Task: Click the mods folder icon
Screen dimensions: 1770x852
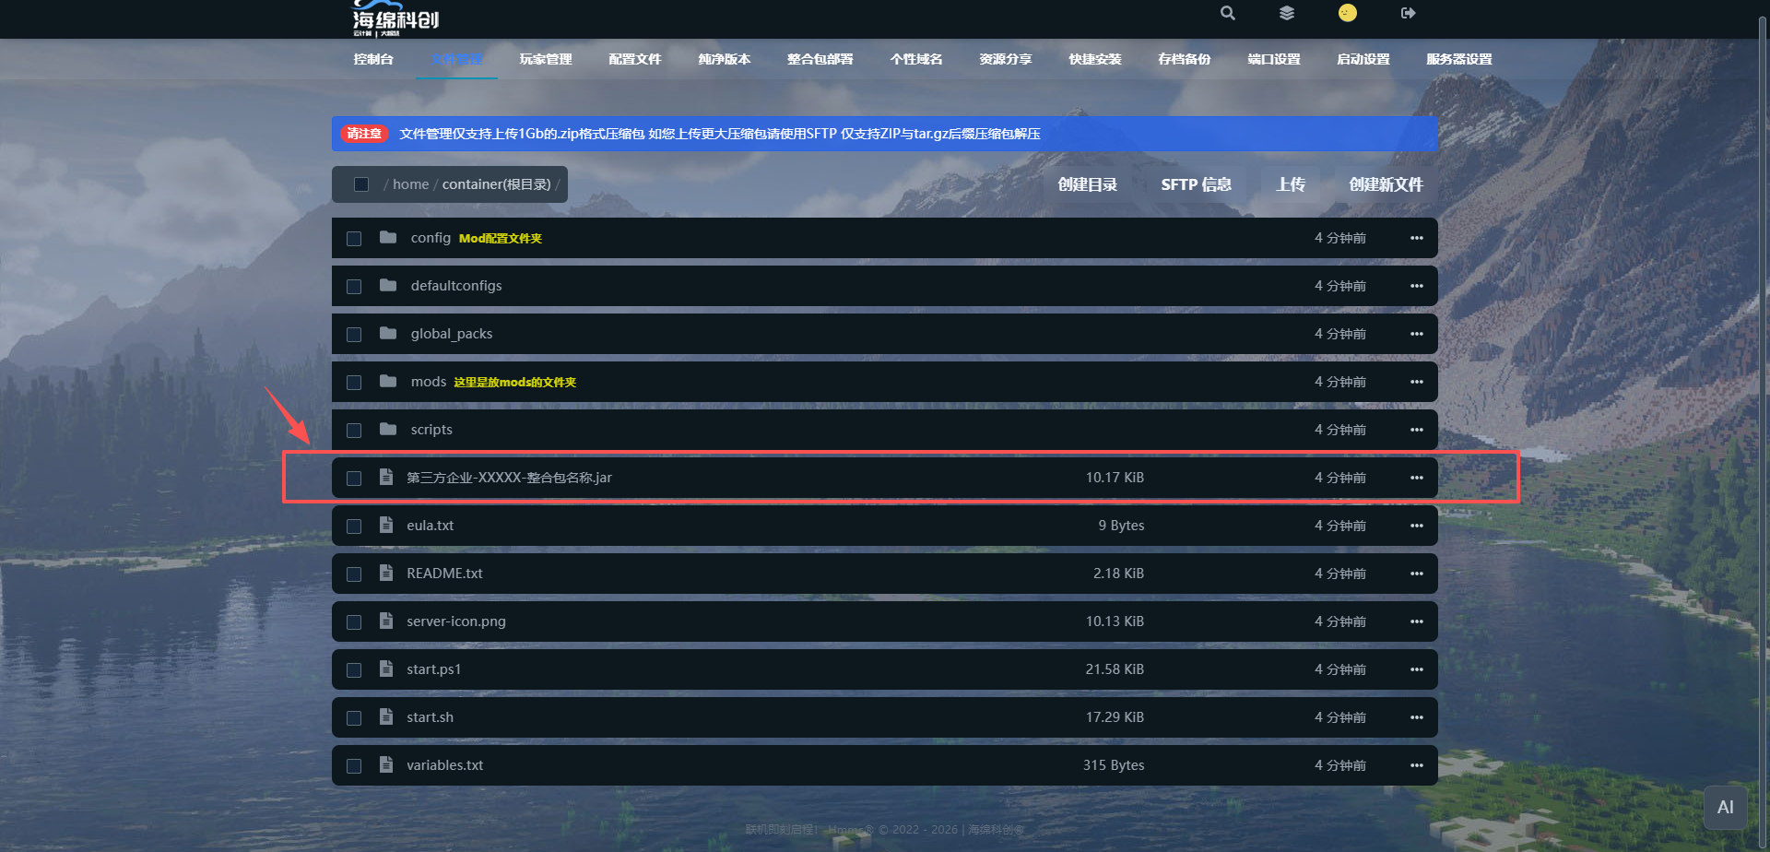Action: (x=388, y=382)
